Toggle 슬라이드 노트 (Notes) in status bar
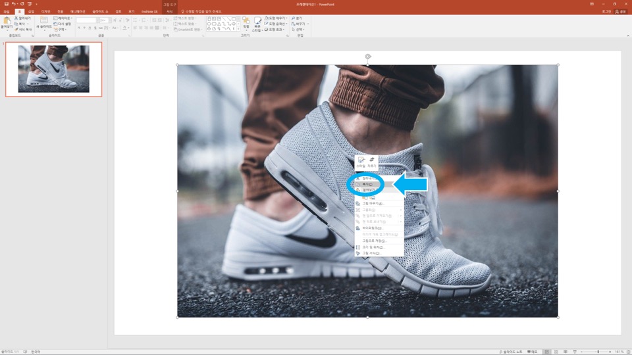This screenshot has width=632, height=355. [x=511, y=352]
